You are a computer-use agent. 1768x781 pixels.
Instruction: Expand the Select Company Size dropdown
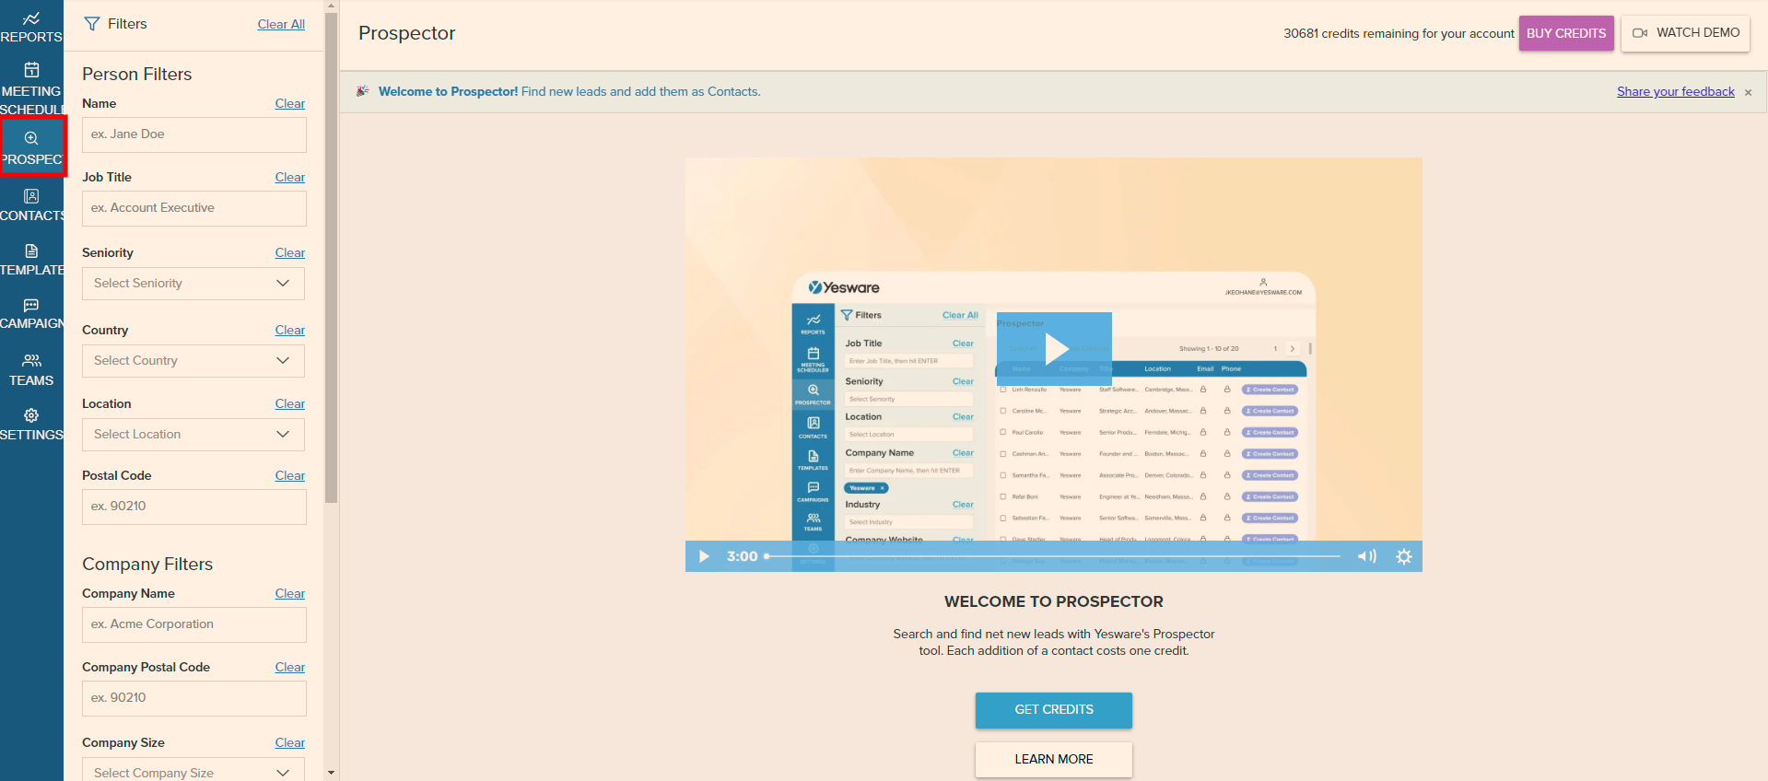tap(193, 770)
